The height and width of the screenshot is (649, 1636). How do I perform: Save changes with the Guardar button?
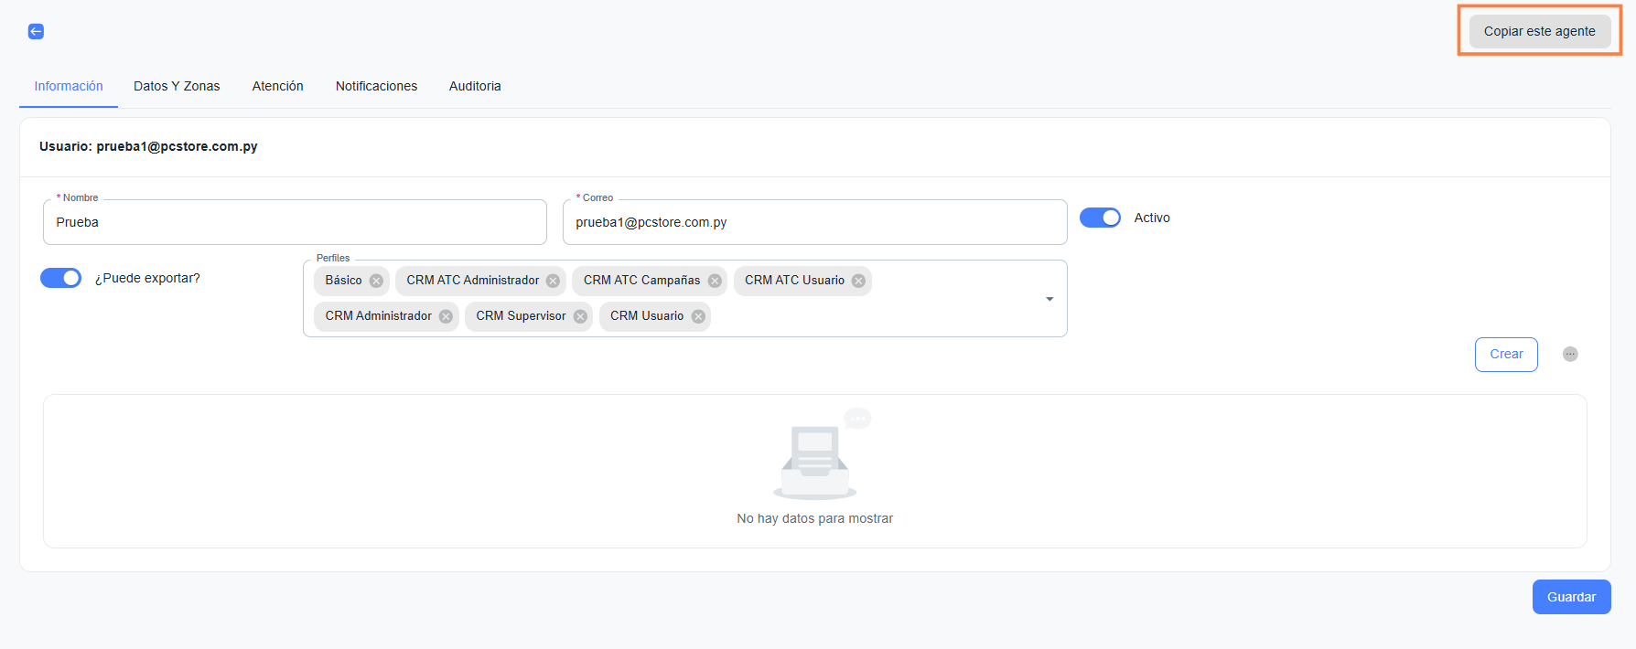tap(1571, 597)
